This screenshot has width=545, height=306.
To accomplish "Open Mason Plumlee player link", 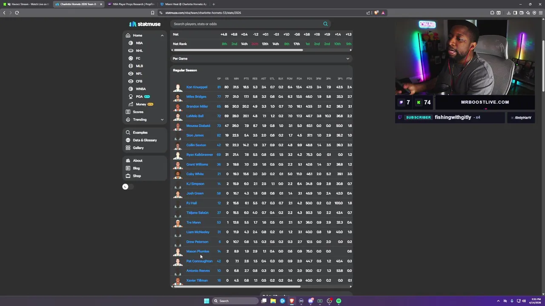I will click(x=198, y=252).
